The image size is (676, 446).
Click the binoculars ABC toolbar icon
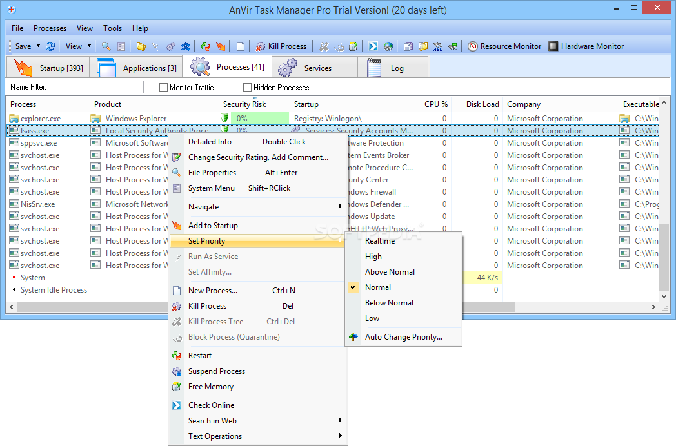(438, 46)
